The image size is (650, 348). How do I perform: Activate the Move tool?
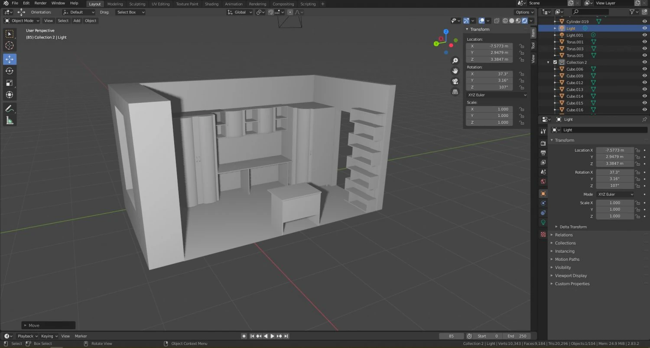(10, 59)
